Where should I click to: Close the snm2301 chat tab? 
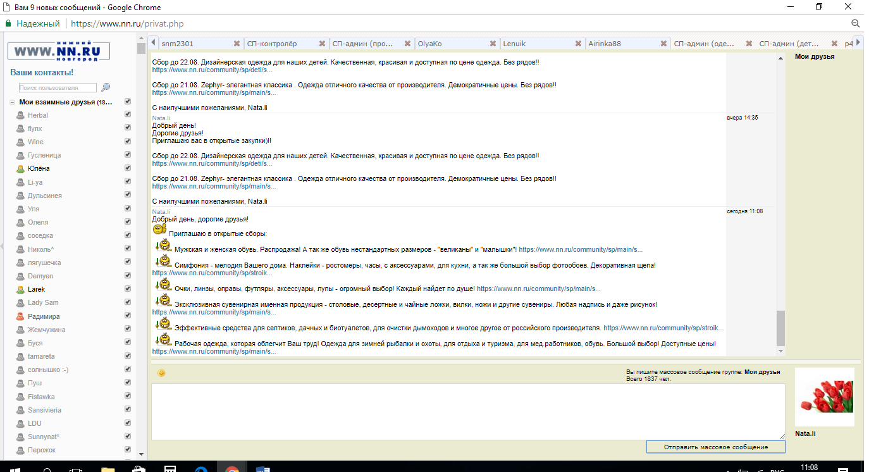237,44
